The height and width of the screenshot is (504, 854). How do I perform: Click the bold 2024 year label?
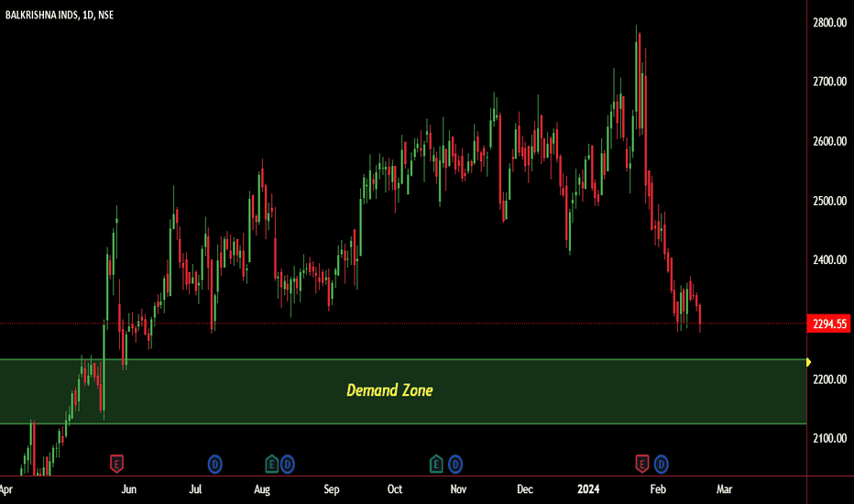coord(588,489)
